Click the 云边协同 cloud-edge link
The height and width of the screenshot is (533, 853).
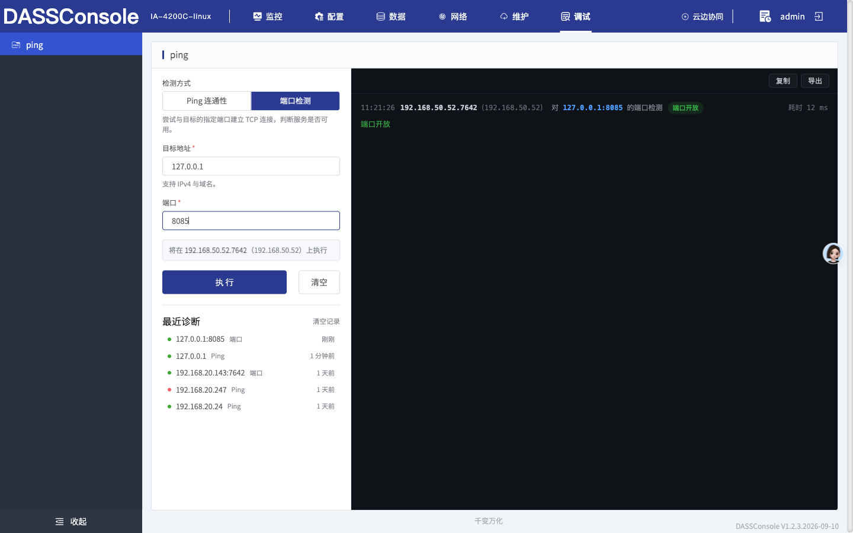click(x=703, y=17)
